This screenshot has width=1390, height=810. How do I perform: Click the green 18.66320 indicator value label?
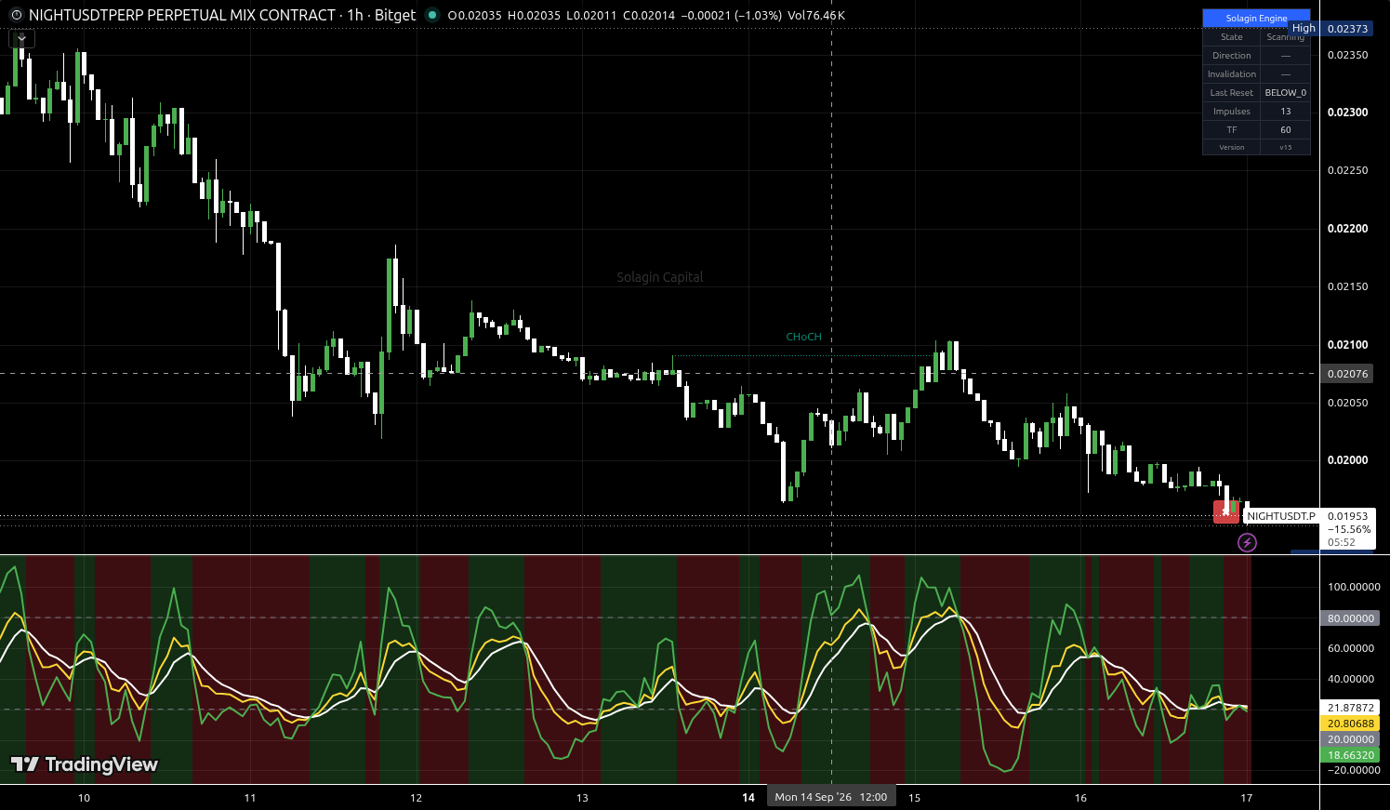(1350, 755)
